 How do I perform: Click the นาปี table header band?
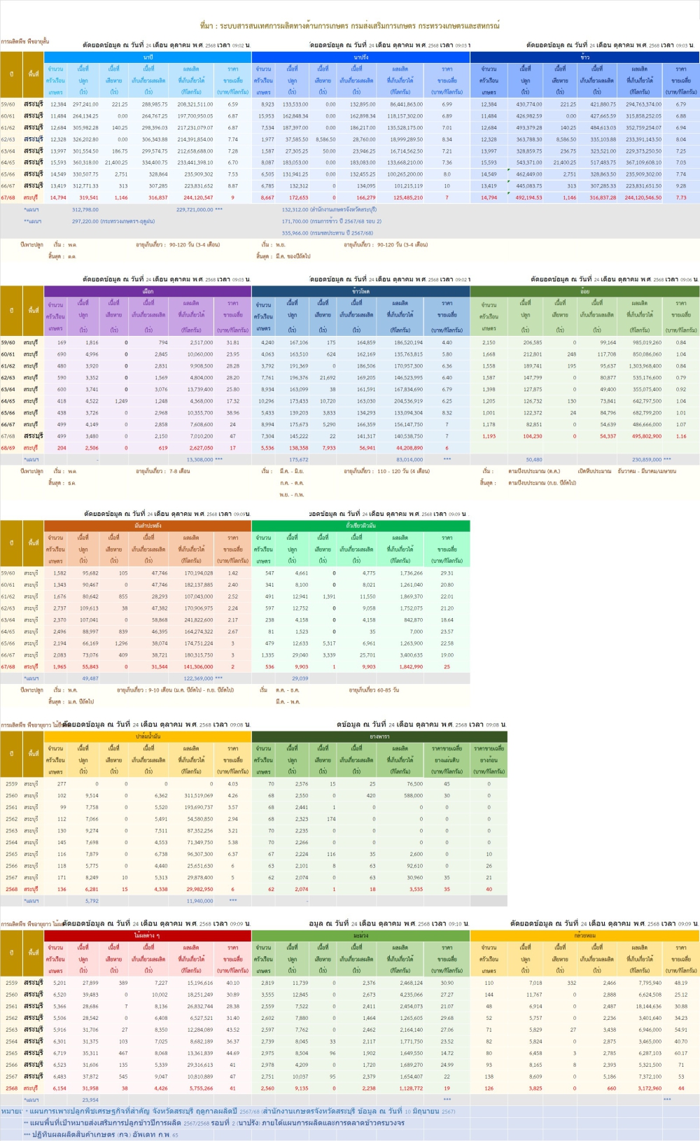[148, 57]
